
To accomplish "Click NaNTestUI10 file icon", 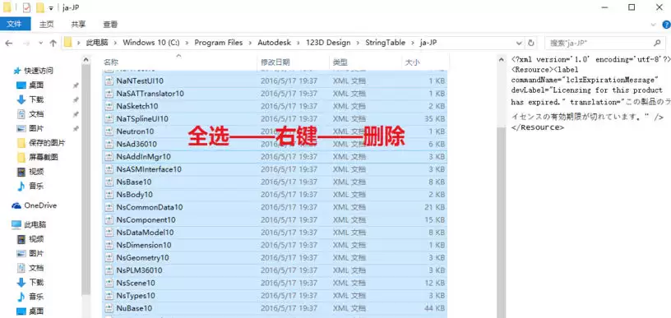I will click(x=109, y=81).
